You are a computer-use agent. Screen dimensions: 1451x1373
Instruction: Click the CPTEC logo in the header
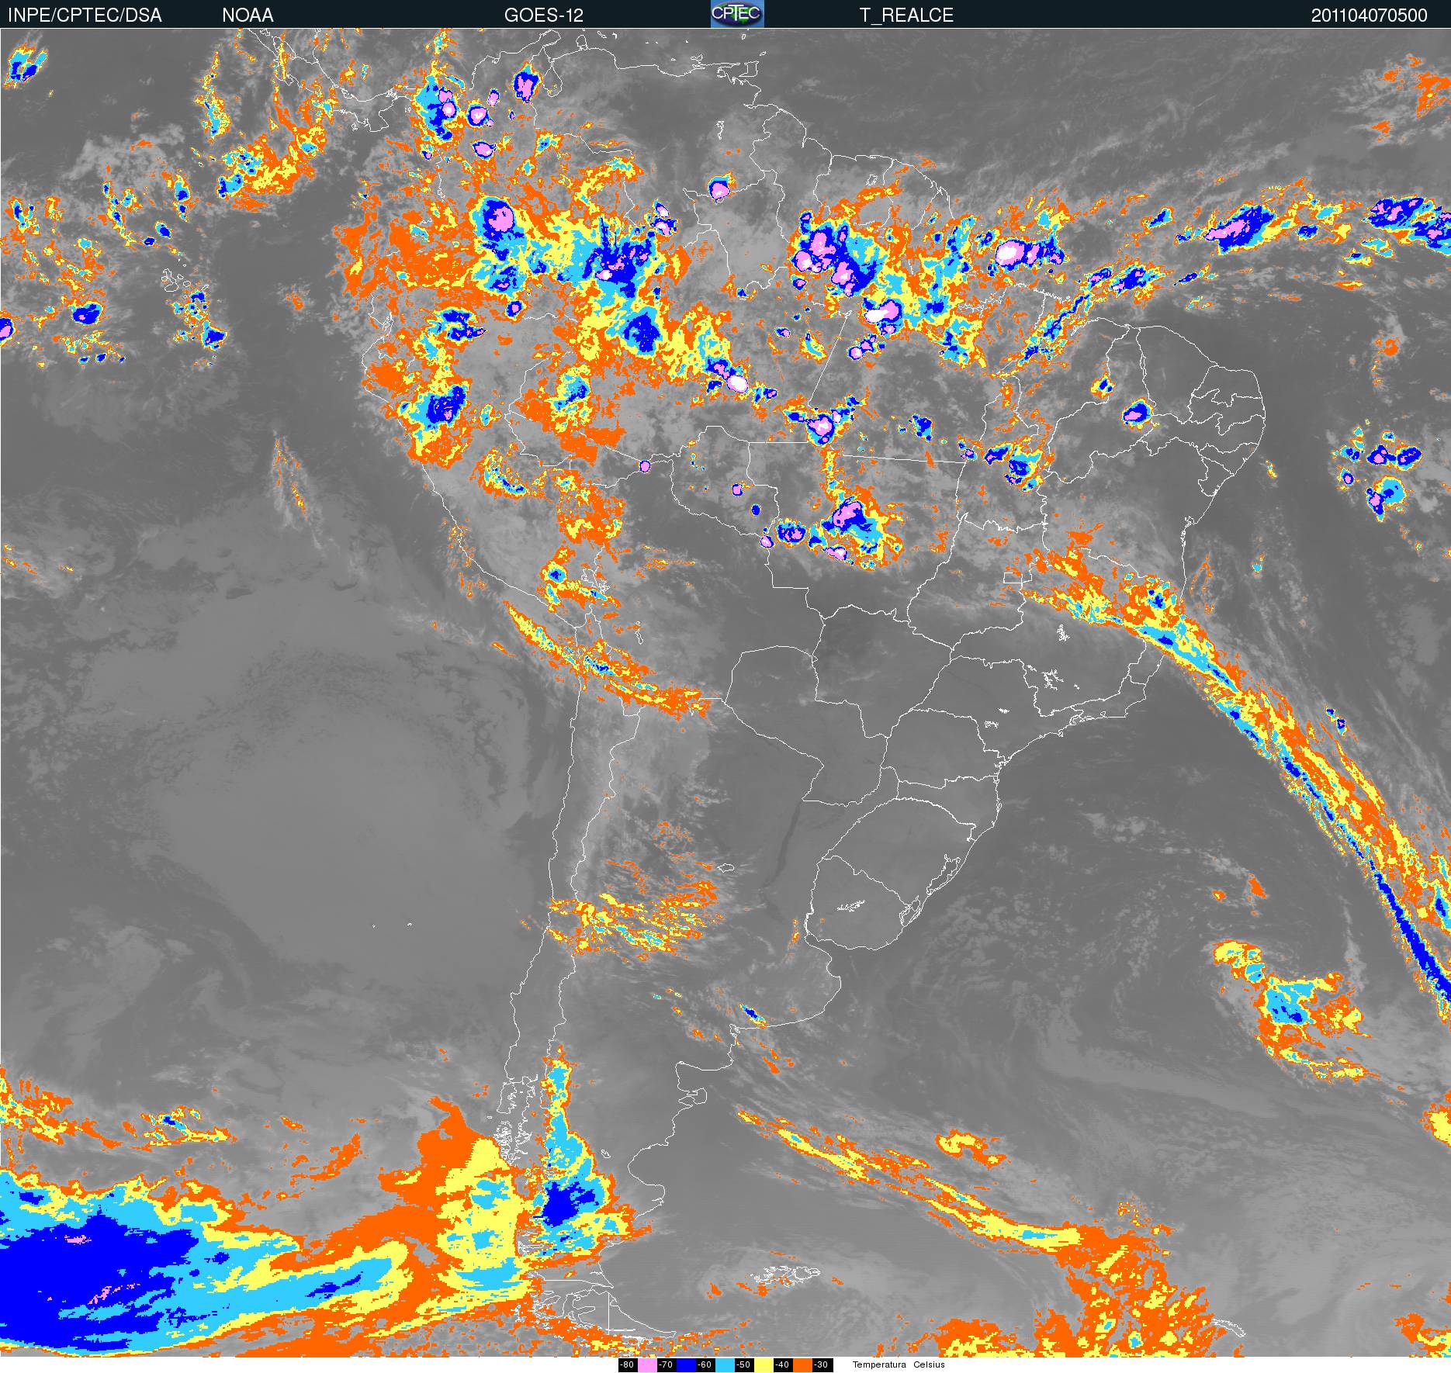pos(737,13)
